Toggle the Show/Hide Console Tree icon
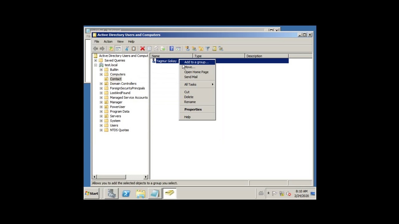 pos(118,49)
